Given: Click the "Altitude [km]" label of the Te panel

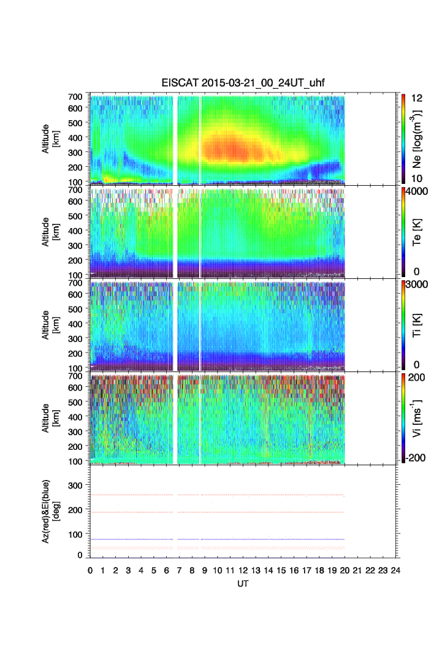Looking at the screenshot, I should click(x=50, y=232).
